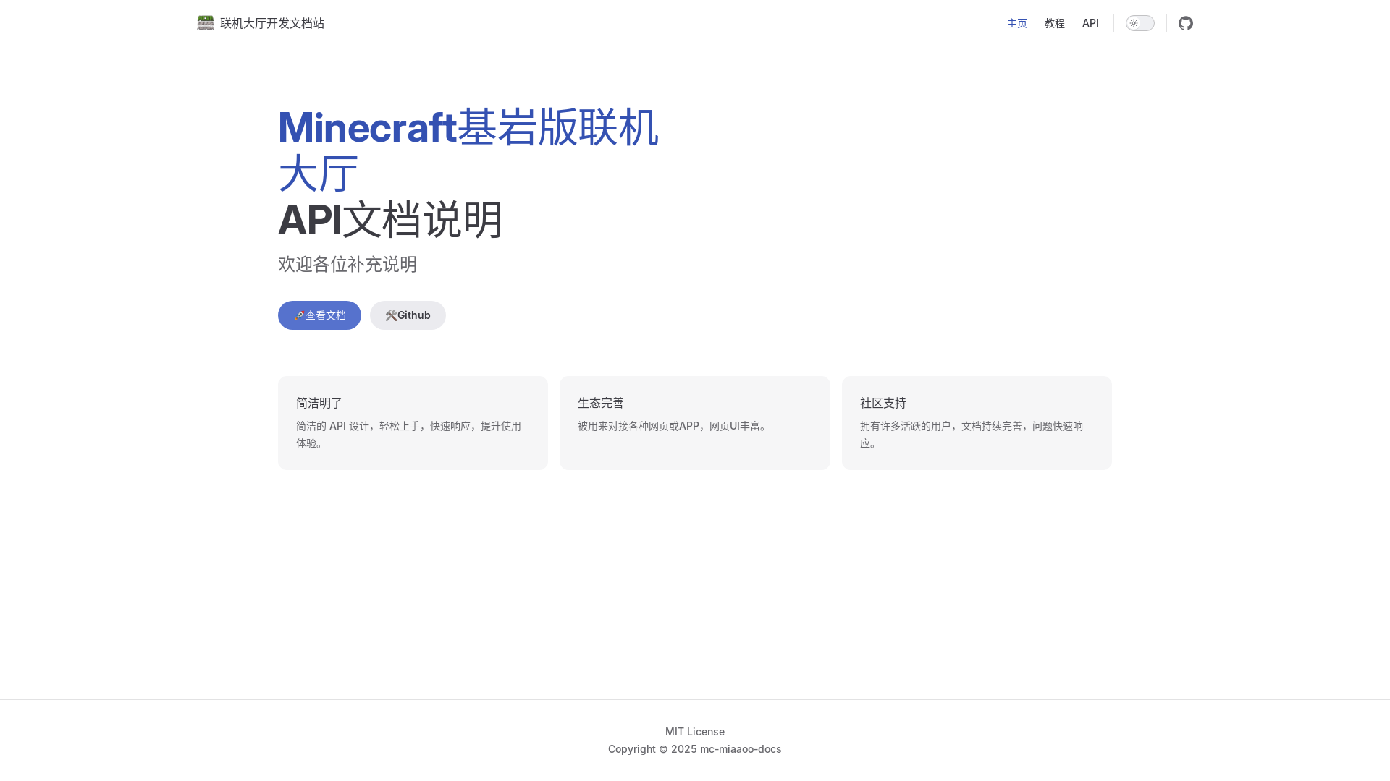The height and width of the screenshot is (781, 1390).
Task: Select the 社区支持 feature card
Action: pos(977,423)
